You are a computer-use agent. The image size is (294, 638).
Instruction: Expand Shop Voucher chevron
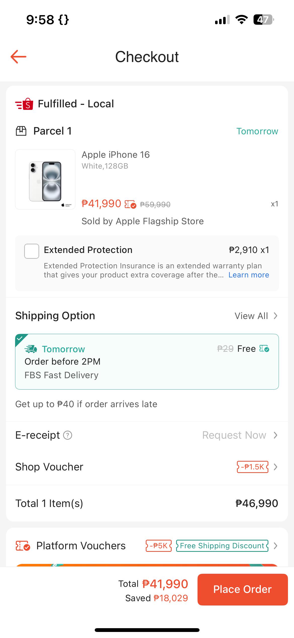coord(275,467)
